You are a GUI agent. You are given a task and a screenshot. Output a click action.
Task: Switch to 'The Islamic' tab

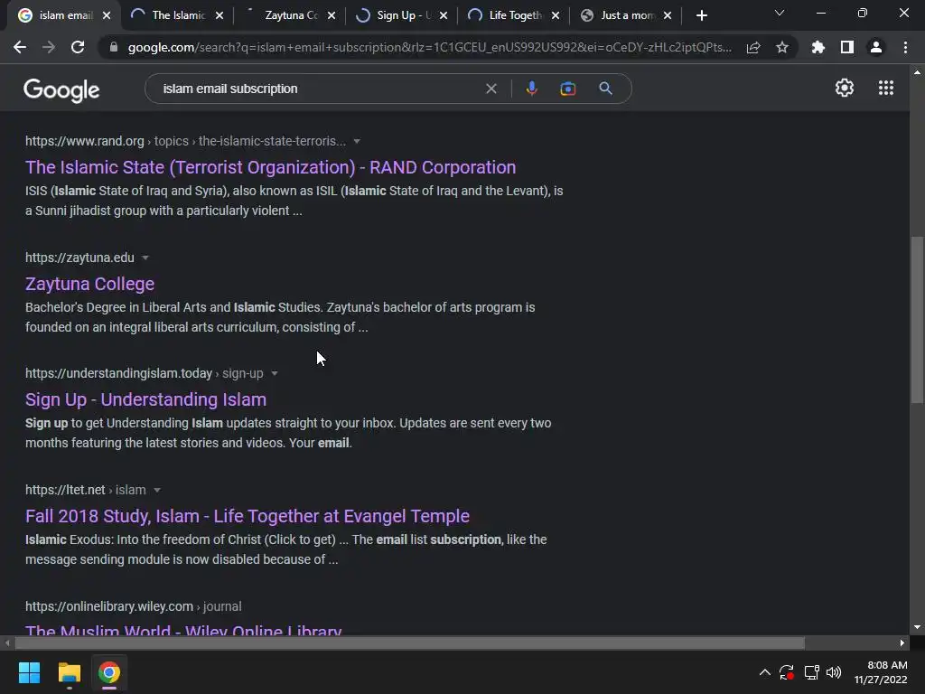click(178, 15)
